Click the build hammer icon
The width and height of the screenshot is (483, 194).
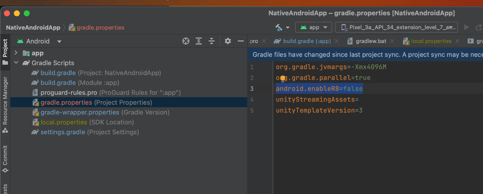click(279, 27)
